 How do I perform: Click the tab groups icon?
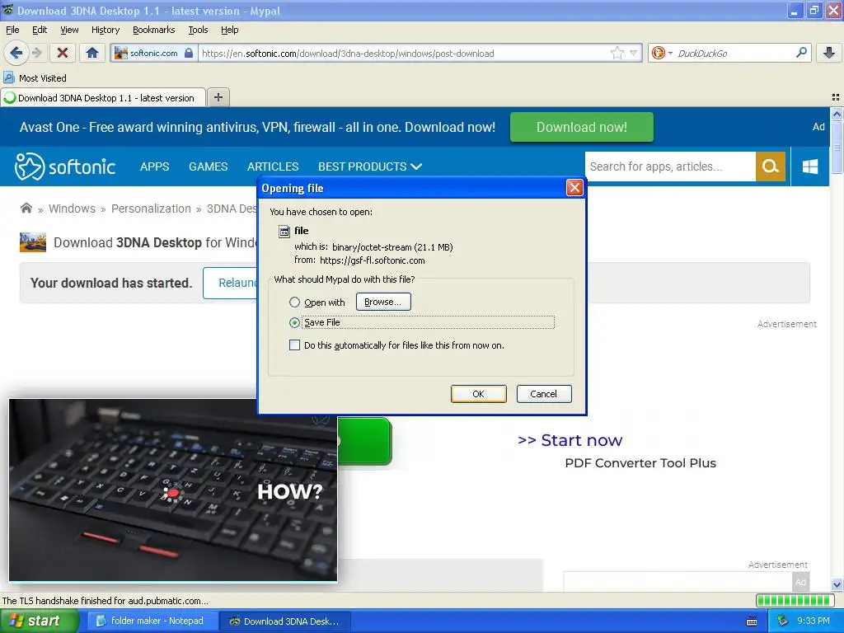(836, 97)
